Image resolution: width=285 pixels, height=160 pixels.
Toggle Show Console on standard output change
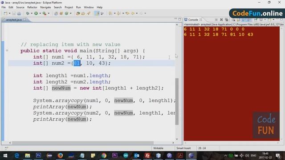244,20
